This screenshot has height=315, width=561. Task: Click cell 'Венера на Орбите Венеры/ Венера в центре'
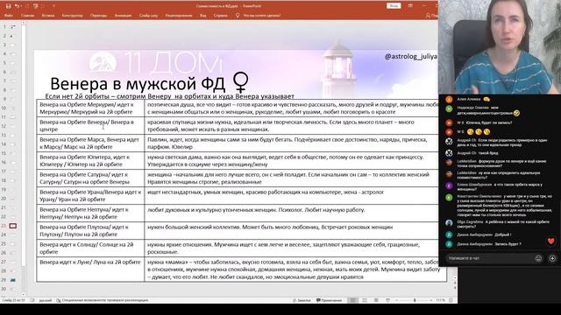click(90, 126)
